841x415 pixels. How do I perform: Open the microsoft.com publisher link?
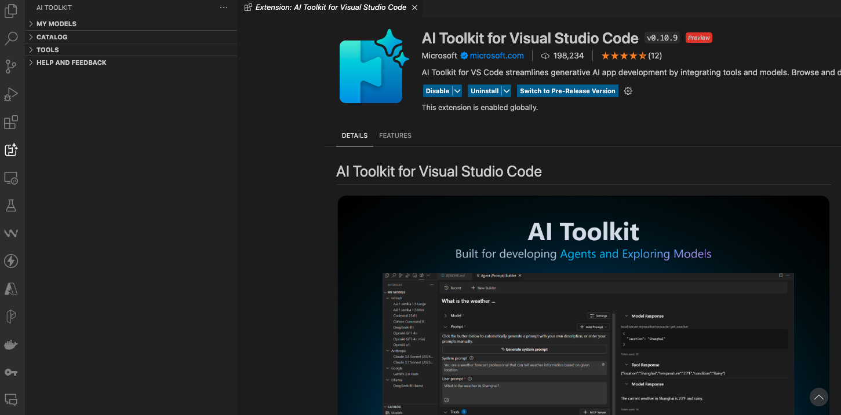[497, 56]
